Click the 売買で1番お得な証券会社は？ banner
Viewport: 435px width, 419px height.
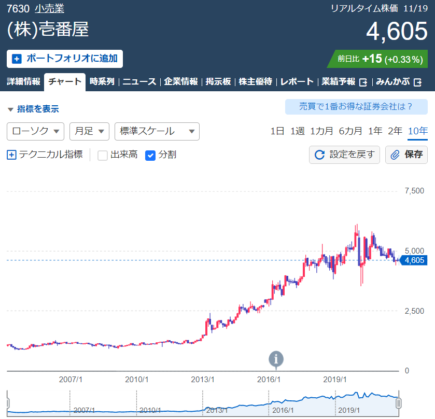pyautogui.click(x=356, y=106)
